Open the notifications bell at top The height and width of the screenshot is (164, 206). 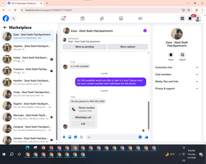190,18
